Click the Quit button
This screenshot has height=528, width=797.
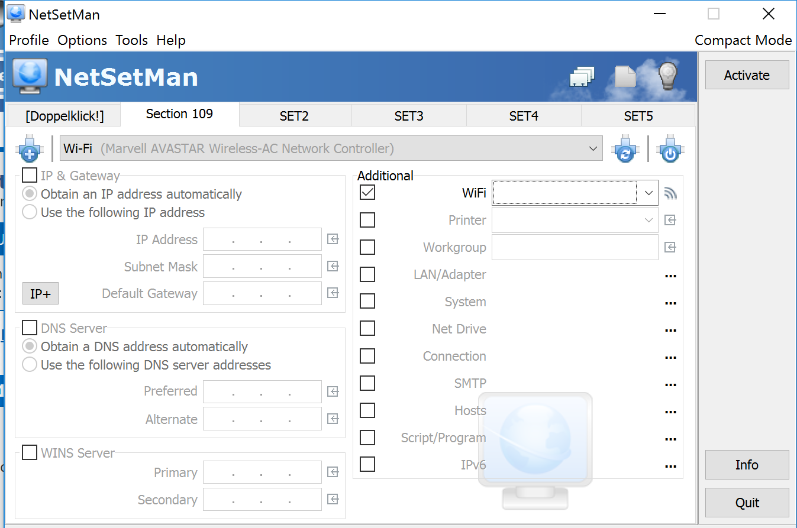(x=747, y=503)
